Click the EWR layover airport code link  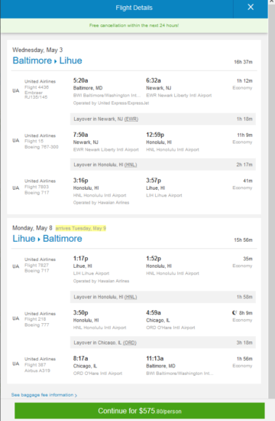(131, 119)
